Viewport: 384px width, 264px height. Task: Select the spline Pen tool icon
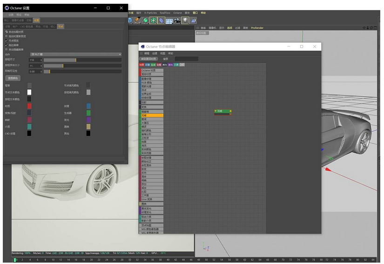[138, 20]
